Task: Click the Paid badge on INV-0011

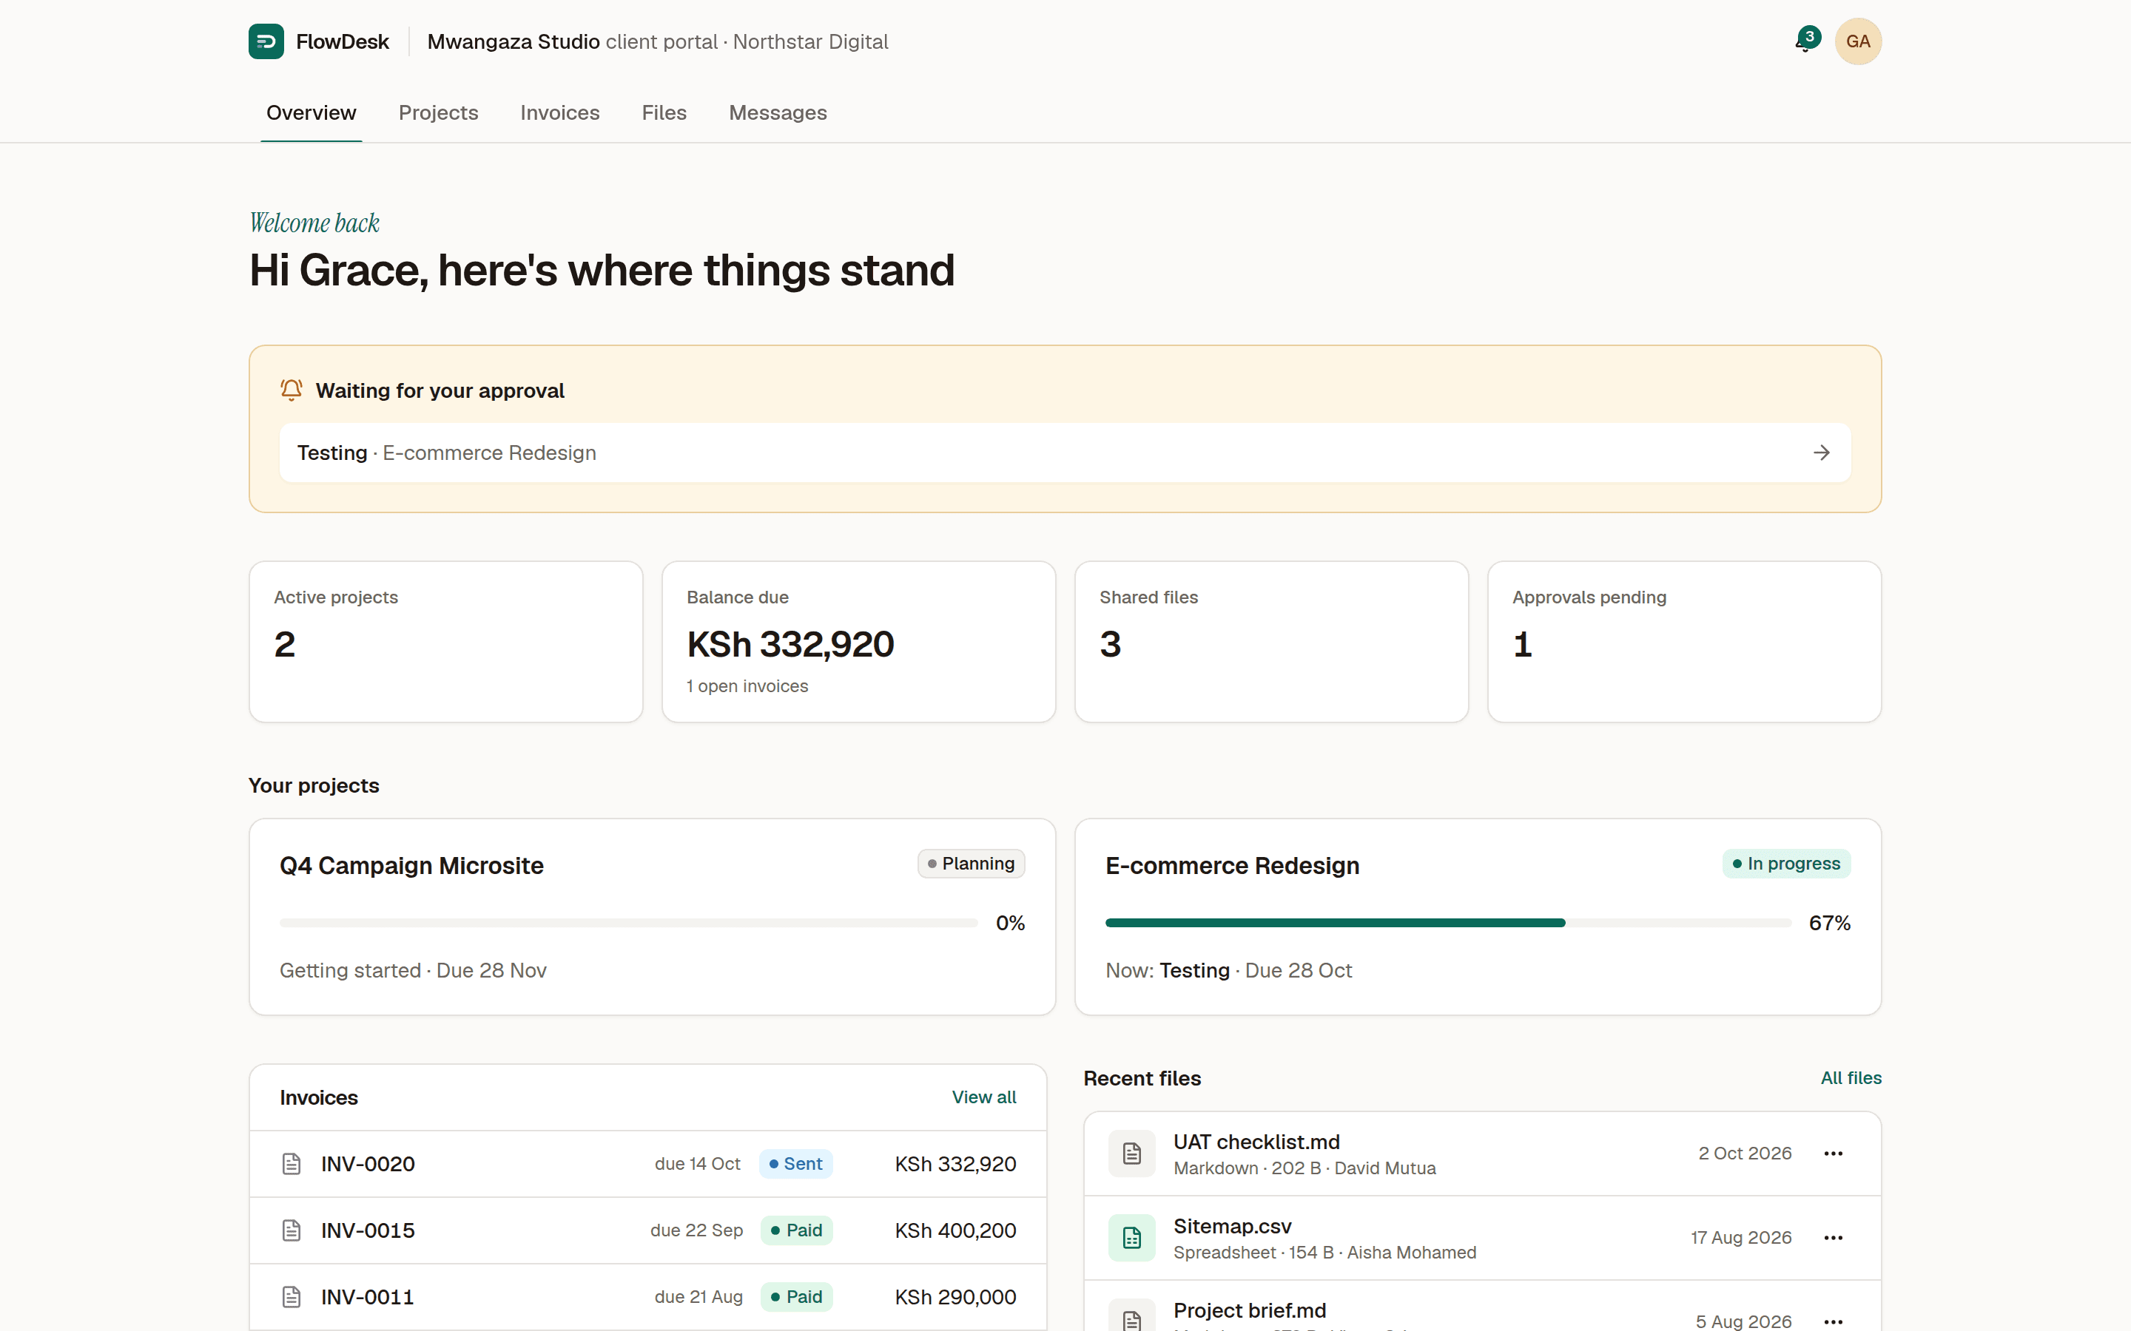Action: coord(796,1297)
